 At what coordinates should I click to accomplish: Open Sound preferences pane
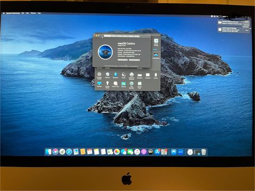pyautogui.click(x=123, y=75)
